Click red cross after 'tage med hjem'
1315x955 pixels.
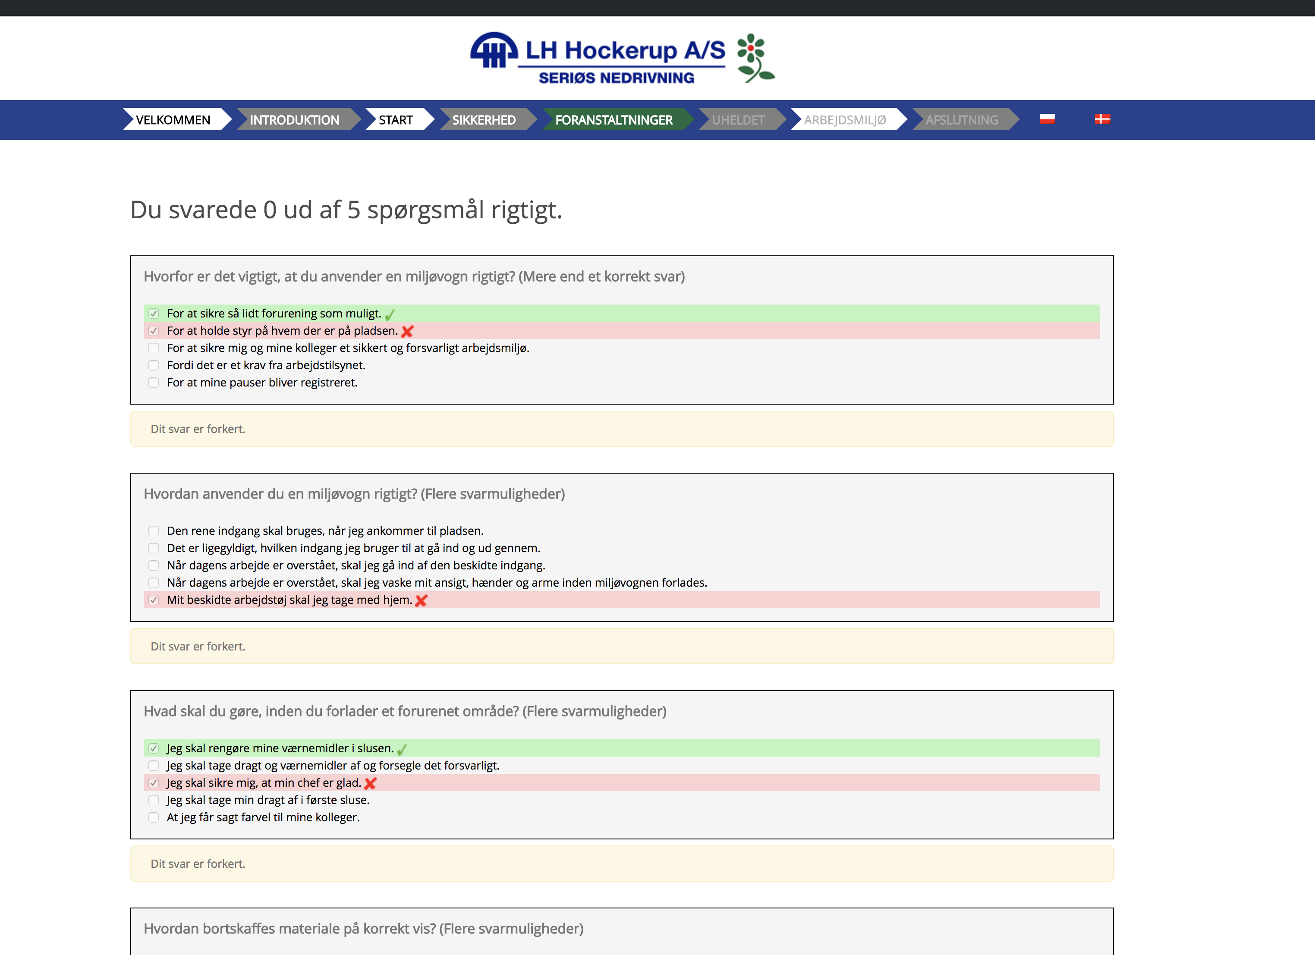(x=422, y=601)
